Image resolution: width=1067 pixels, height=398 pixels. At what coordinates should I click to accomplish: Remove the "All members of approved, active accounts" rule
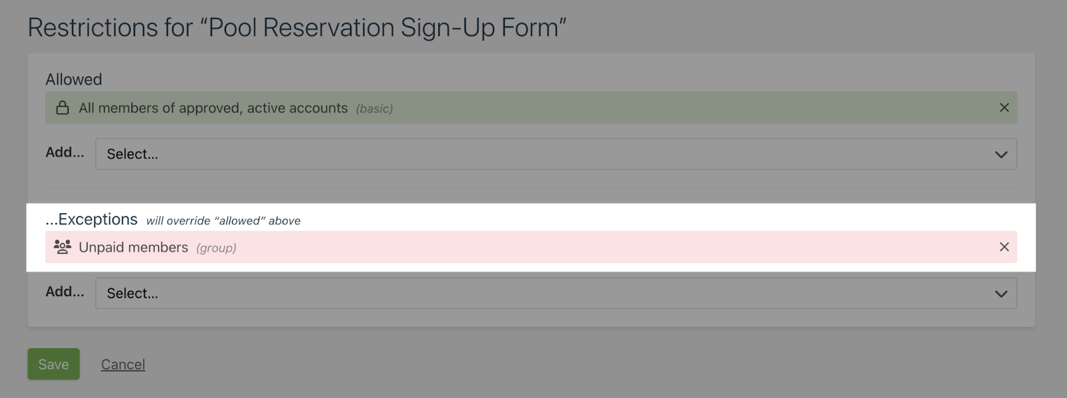pos(1004,108)
